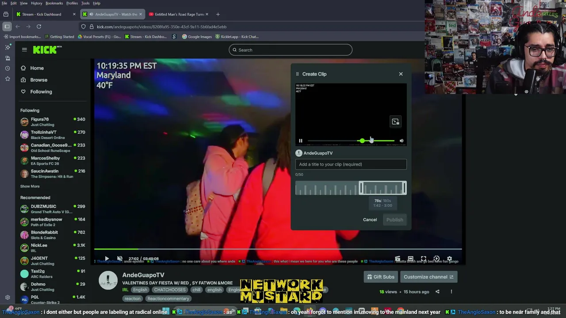Click the Gift Subs button
The width and height of the screenshot is (566, 318).
point(380,277)
